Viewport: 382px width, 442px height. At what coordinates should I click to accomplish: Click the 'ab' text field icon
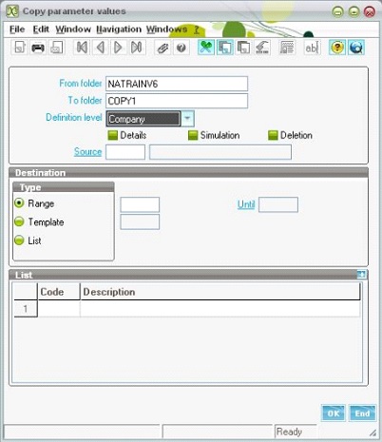click(312, 48)
